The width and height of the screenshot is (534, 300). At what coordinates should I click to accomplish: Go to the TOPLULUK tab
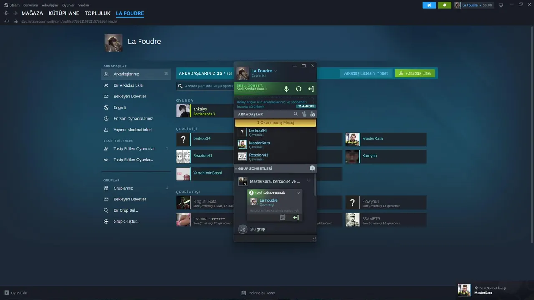pyautogui.click(x=98, y=13)
